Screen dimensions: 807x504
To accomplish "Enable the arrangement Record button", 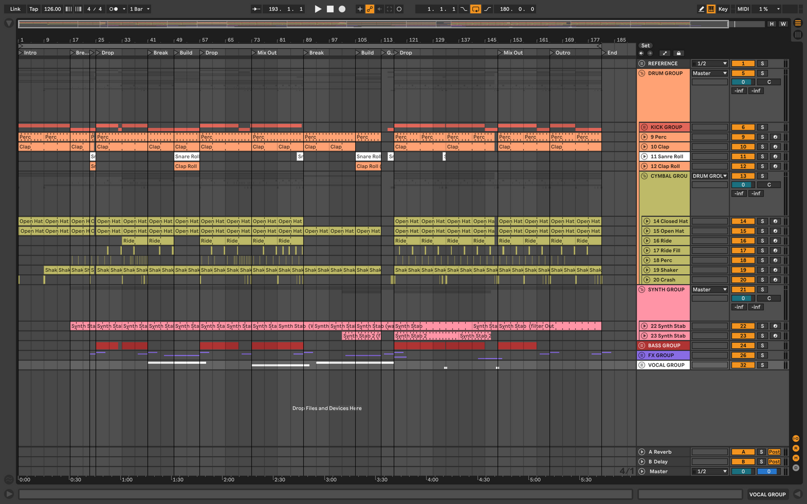I will [342, 9].
